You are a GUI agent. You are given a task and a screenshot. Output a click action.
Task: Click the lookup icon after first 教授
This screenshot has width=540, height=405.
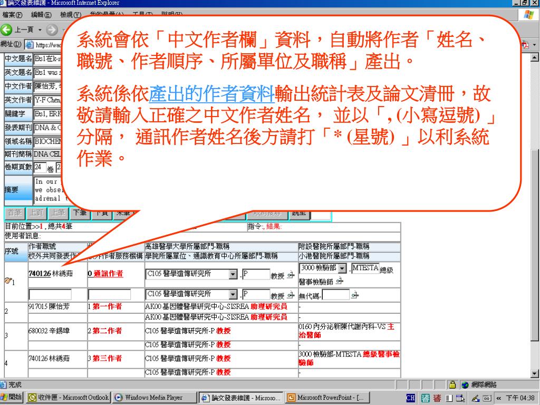point(291,275)
